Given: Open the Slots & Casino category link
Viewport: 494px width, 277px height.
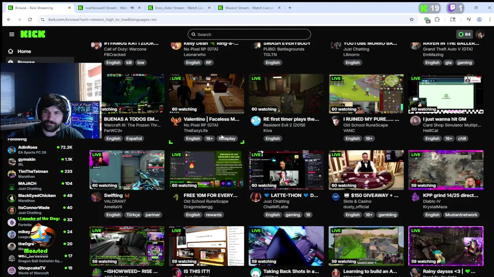Looking at the screenshot, I should (357, 201).
